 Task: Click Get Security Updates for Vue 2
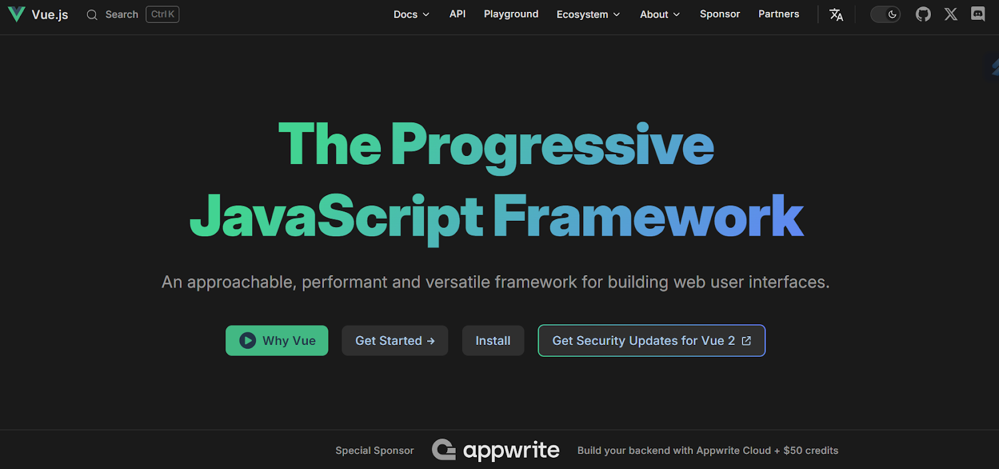pos(651,341)
